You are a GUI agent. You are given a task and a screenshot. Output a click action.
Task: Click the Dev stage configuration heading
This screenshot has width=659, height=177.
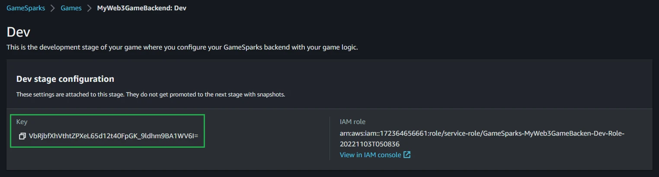[65, 79]
